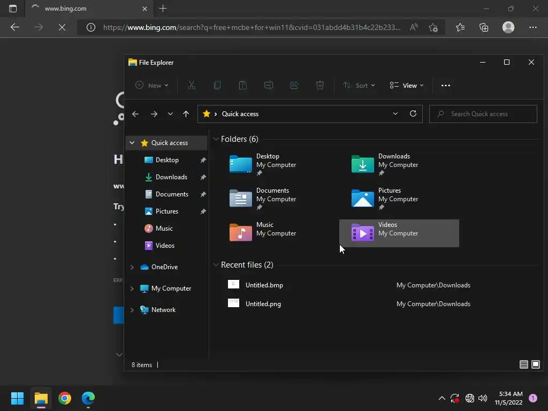Image resolution: width=548 pixels, height=411 pixels.
Task: Switch to large thumbnails view icon in status bar
Action: coord(535,364)
